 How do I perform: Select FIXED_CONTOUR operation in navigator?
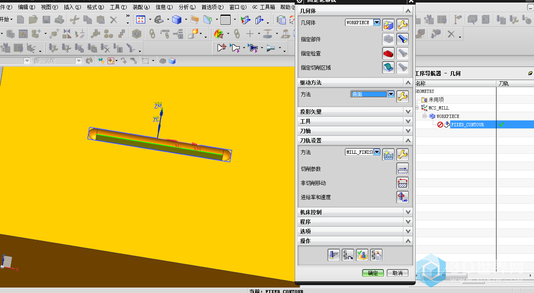pyautogui.click(x=467, y=125)
